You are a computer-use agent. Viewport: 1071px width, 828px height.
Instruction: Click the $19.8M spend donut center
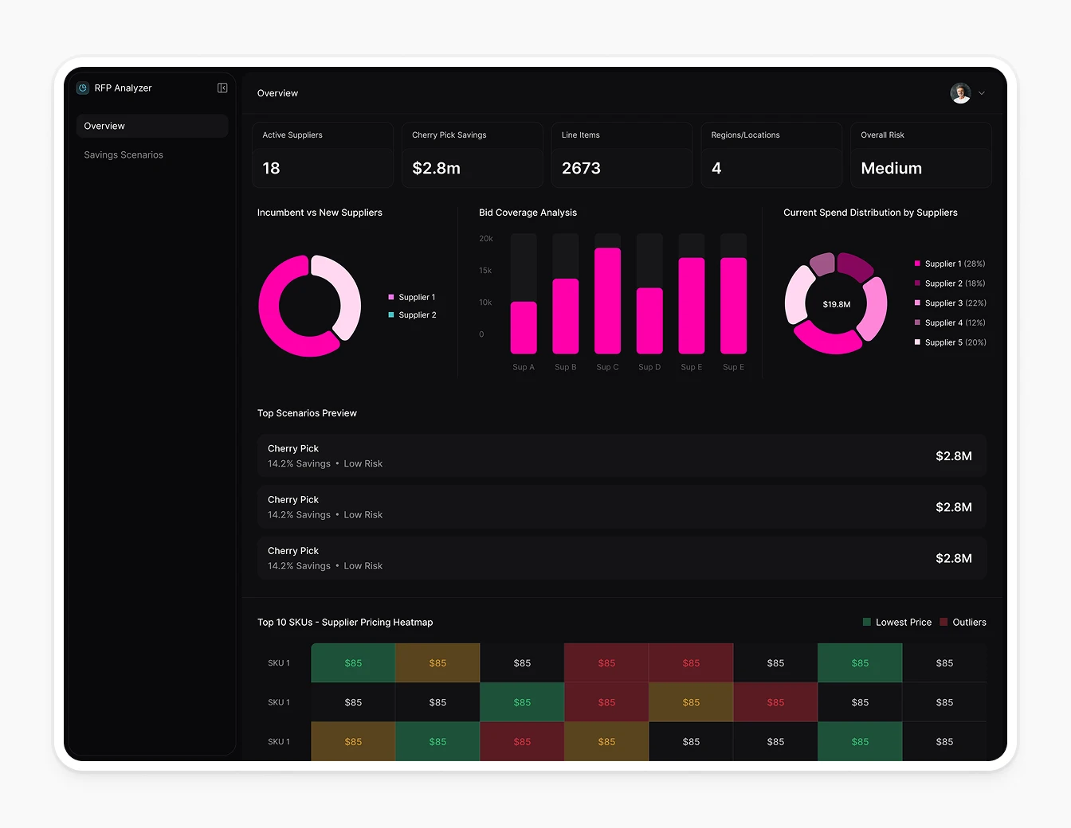[836, 304]
